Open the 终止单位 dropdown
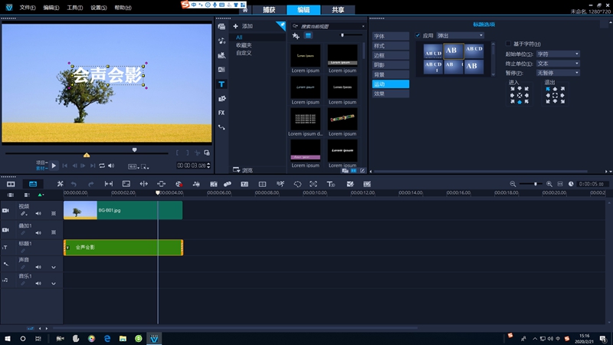Screen dimensions: 613x345 [558, 64]
